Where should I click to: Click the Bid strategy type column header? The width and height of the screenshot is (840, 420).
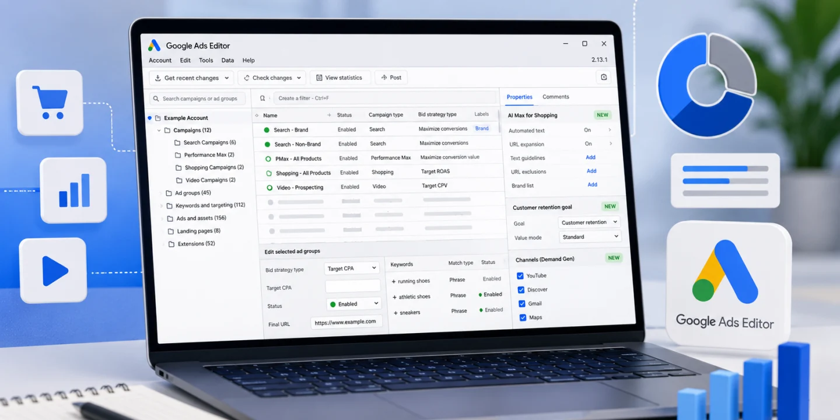(437, 114)
